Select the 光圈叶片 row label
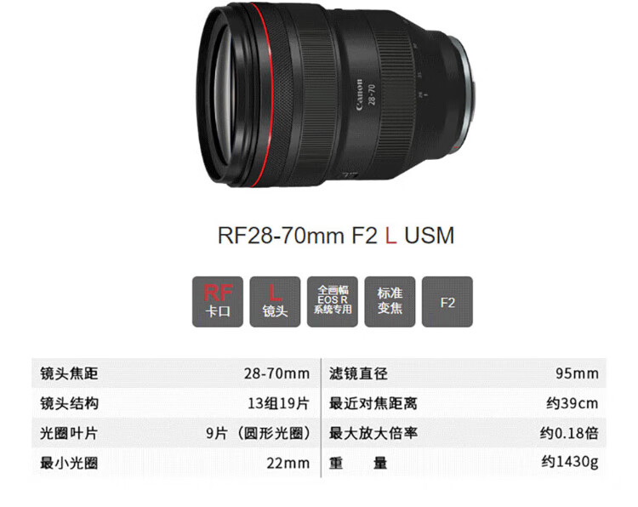This screenshot has width=638, height=507. [69, 433]
